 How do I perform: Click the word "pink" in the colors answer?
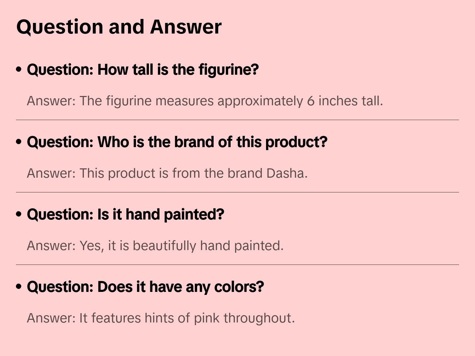point(207,318)
